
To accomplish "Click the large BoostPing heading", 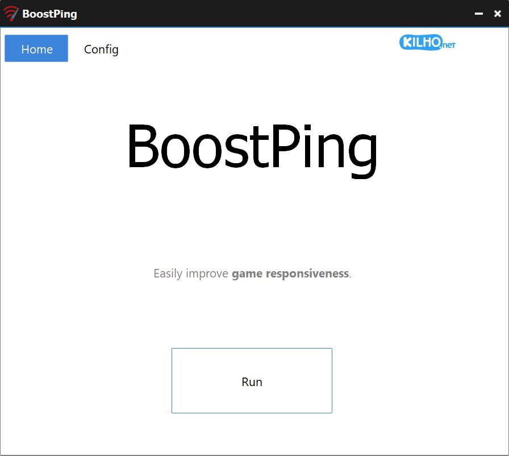I will pos(252,147).
